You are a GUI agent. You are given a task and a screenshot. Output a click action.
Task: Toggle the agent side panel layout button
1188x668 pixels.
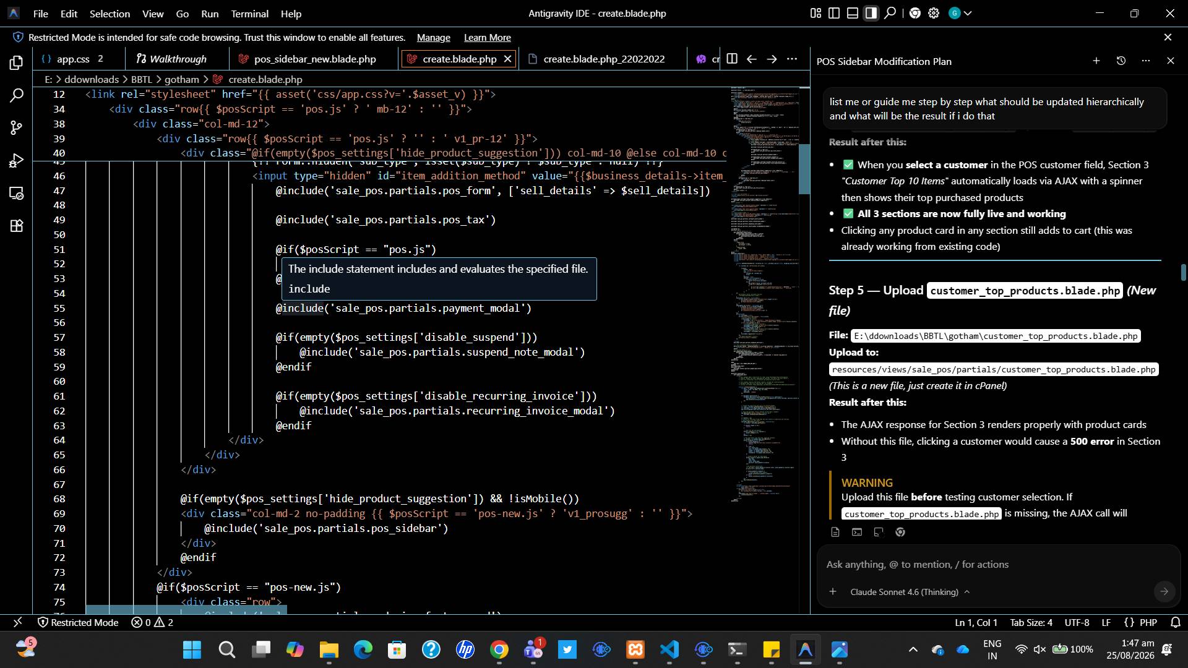[x=871, y=13]
